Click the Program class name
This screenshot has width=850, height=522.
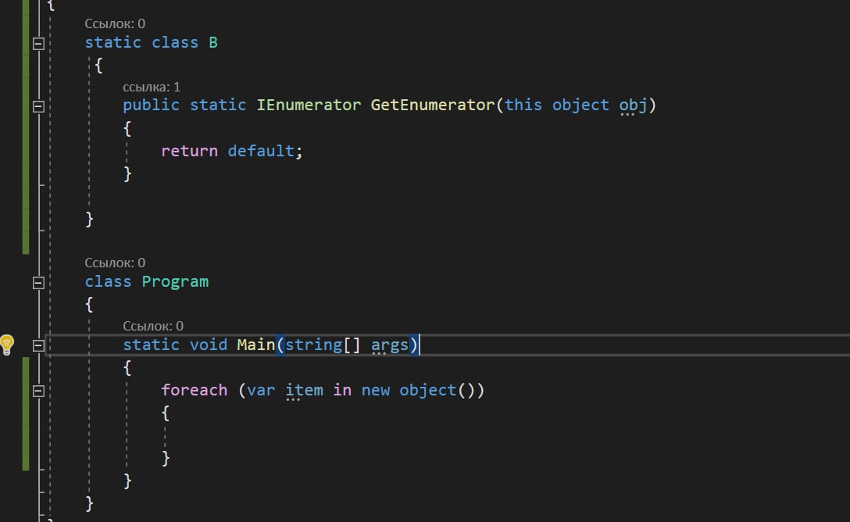click(x=175, y=281)
